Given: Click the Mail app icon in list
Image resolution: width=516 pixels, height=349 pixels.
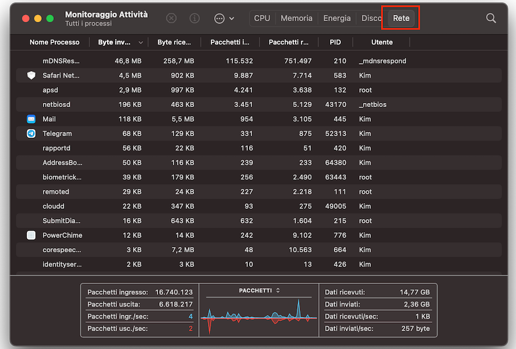Looking at the screenshot, I should (x=31, y=119).
